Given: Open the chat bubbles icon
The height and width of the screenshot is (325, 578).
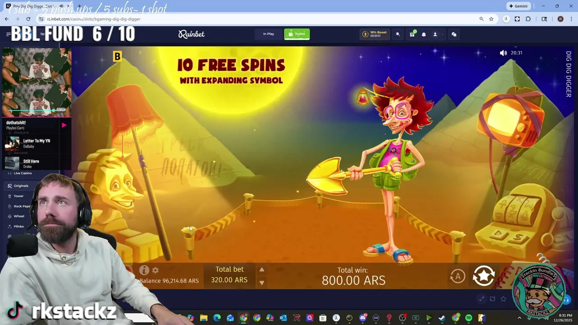Looking at the screenshot, I should pyautogui.click(x=454, y=34).
